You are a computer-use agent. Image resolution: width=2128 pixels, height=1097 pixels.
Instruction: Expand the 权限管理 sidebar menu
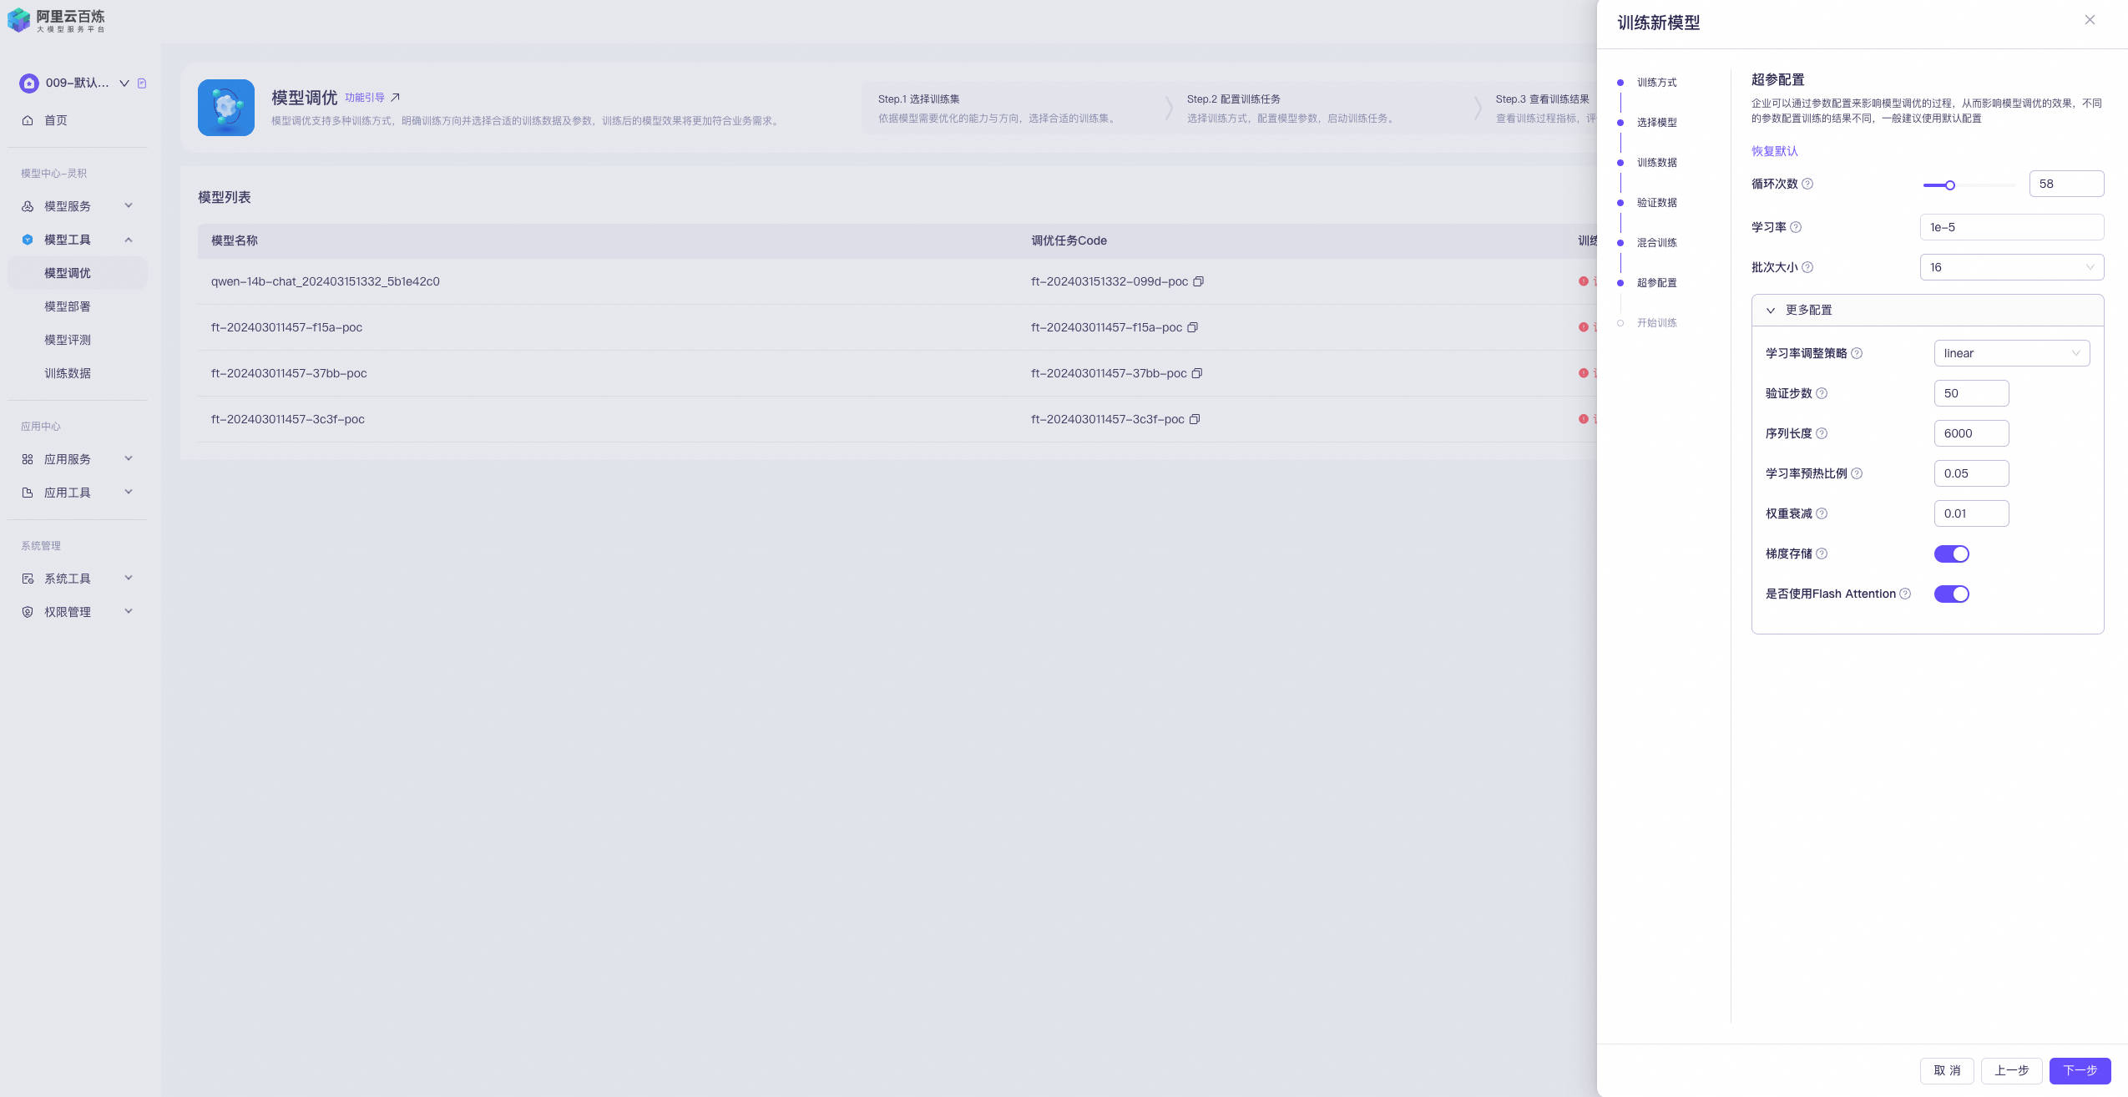point(129,611)
